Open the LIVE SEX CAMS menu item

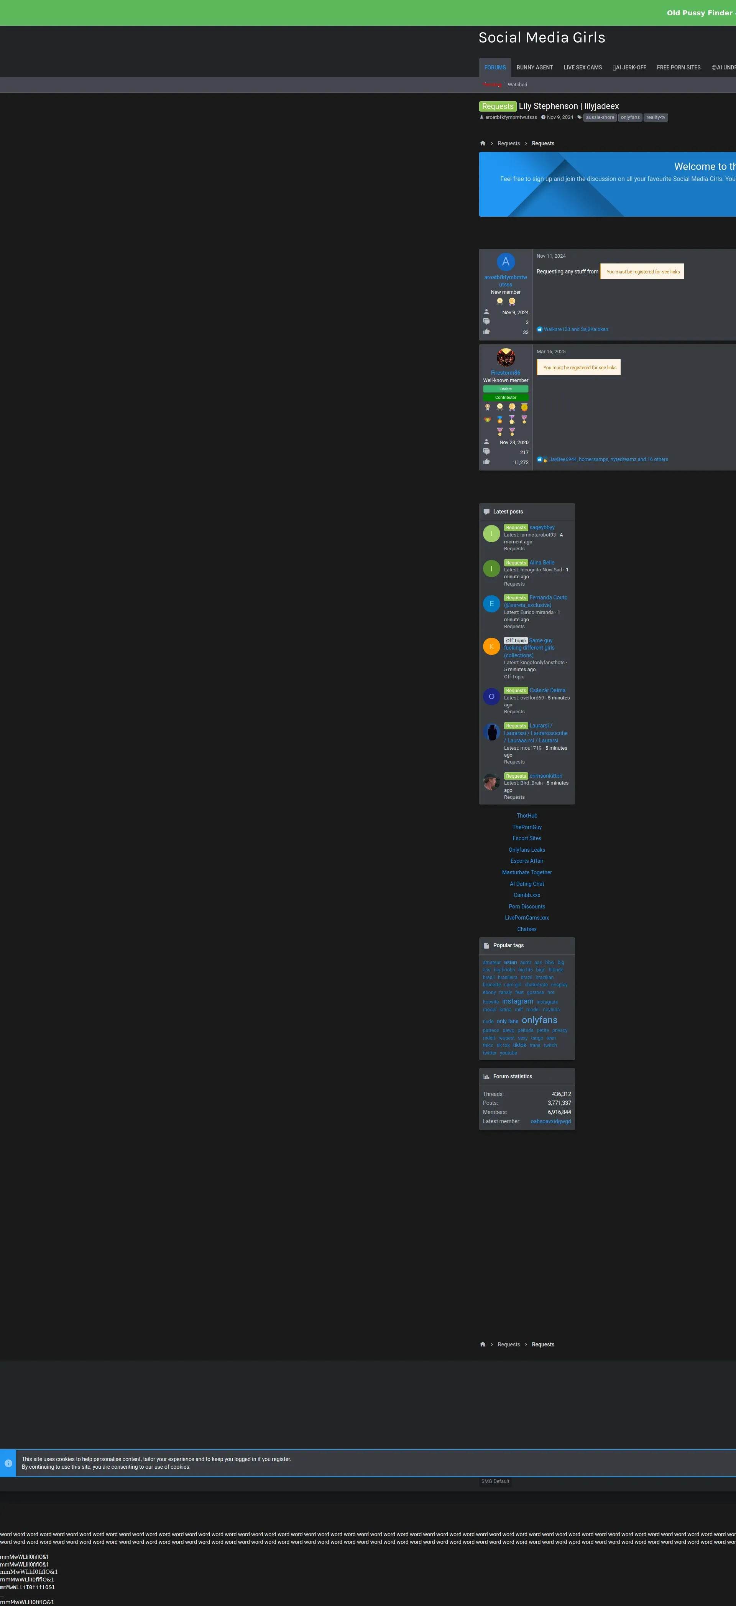pos(582,67)
